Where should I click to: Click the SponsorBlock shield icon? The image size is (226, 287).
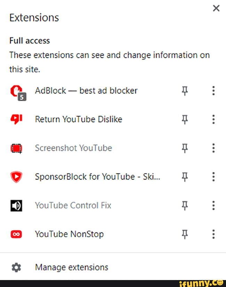(x=16, y=176)
